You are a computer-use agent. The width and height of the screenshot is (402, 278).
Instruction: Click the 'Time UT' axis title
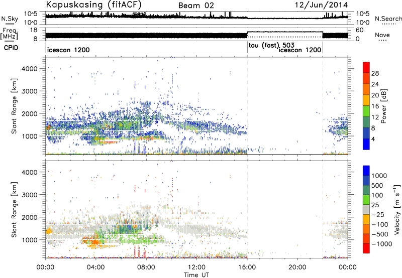tap(196, 275)
